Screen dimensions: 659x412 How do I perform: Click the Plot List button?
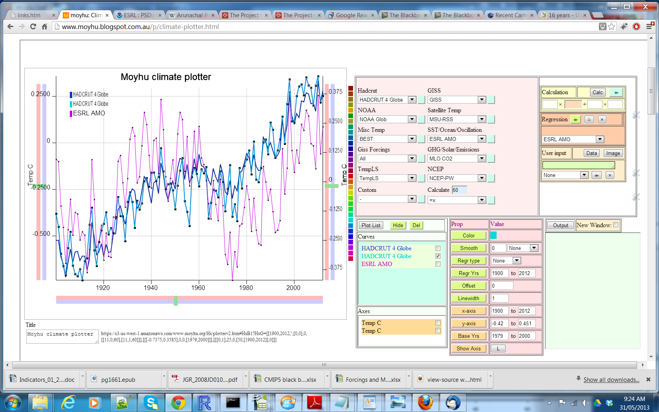click(371, 225)
